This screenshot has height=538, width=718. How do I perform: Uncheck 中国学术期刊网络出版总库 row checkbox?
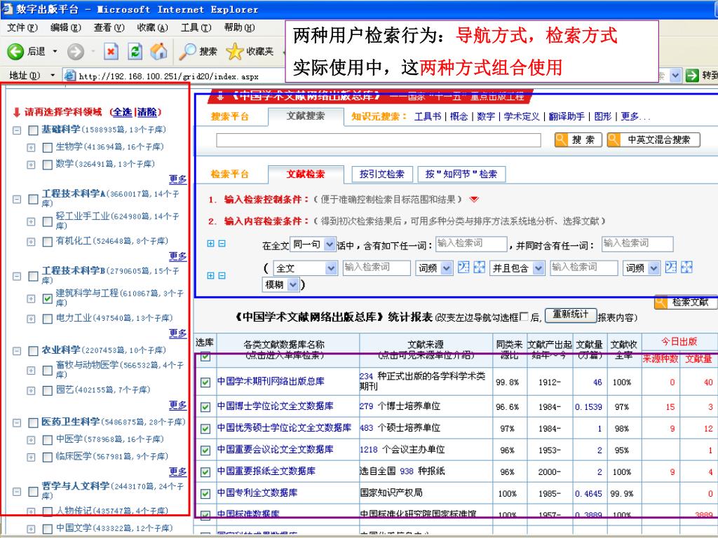click(205, 382)
